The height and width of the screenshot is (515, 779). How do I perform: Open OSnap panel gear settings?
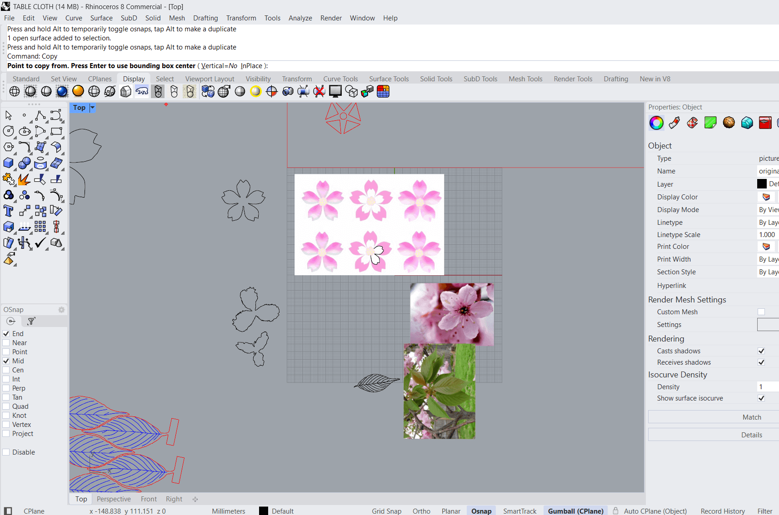pos(61,310)
